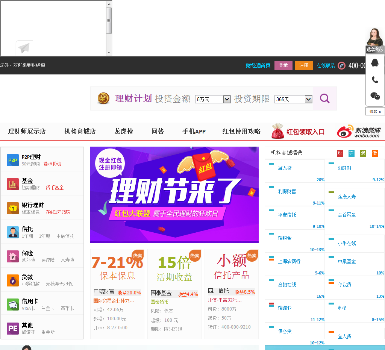Screen dimensions: 385x350
Task: Click the 信用卡 green card icon
Action: pos(13,305)
